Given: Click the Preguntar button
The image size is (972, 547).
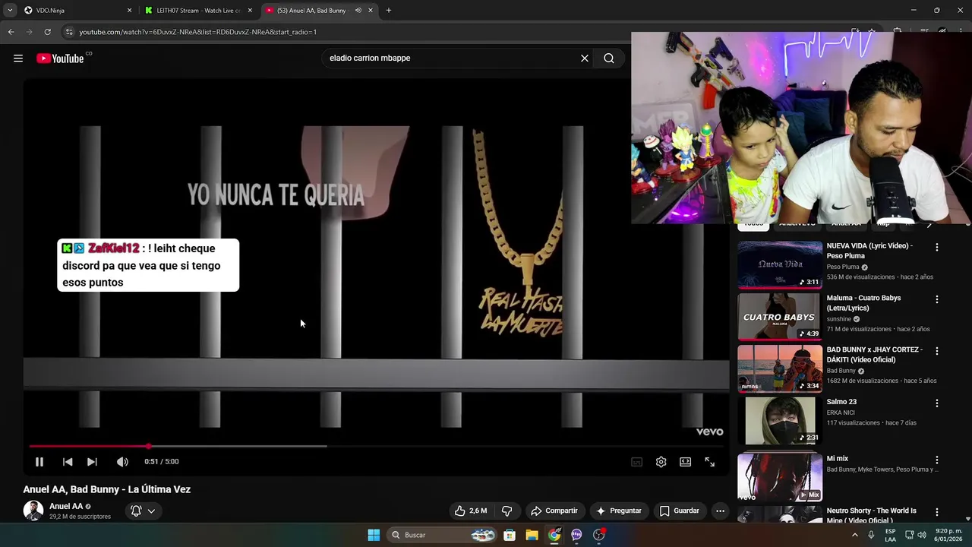Looking at the screenshot, I should (619, 511).
